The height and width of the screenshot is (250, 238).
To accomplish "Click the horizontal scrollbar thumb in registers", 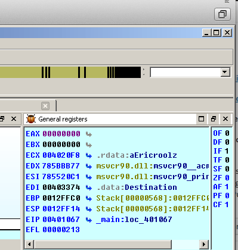I will point(103,244).
